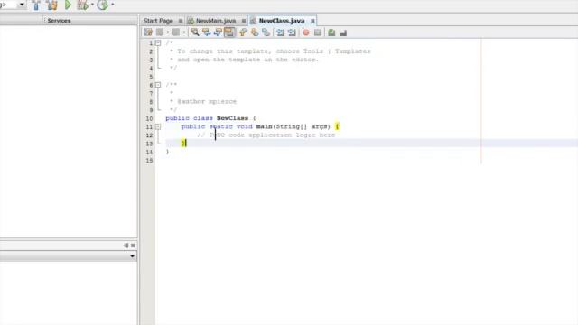
Task: Click the Comment lines icon
Action: [331, 32]
